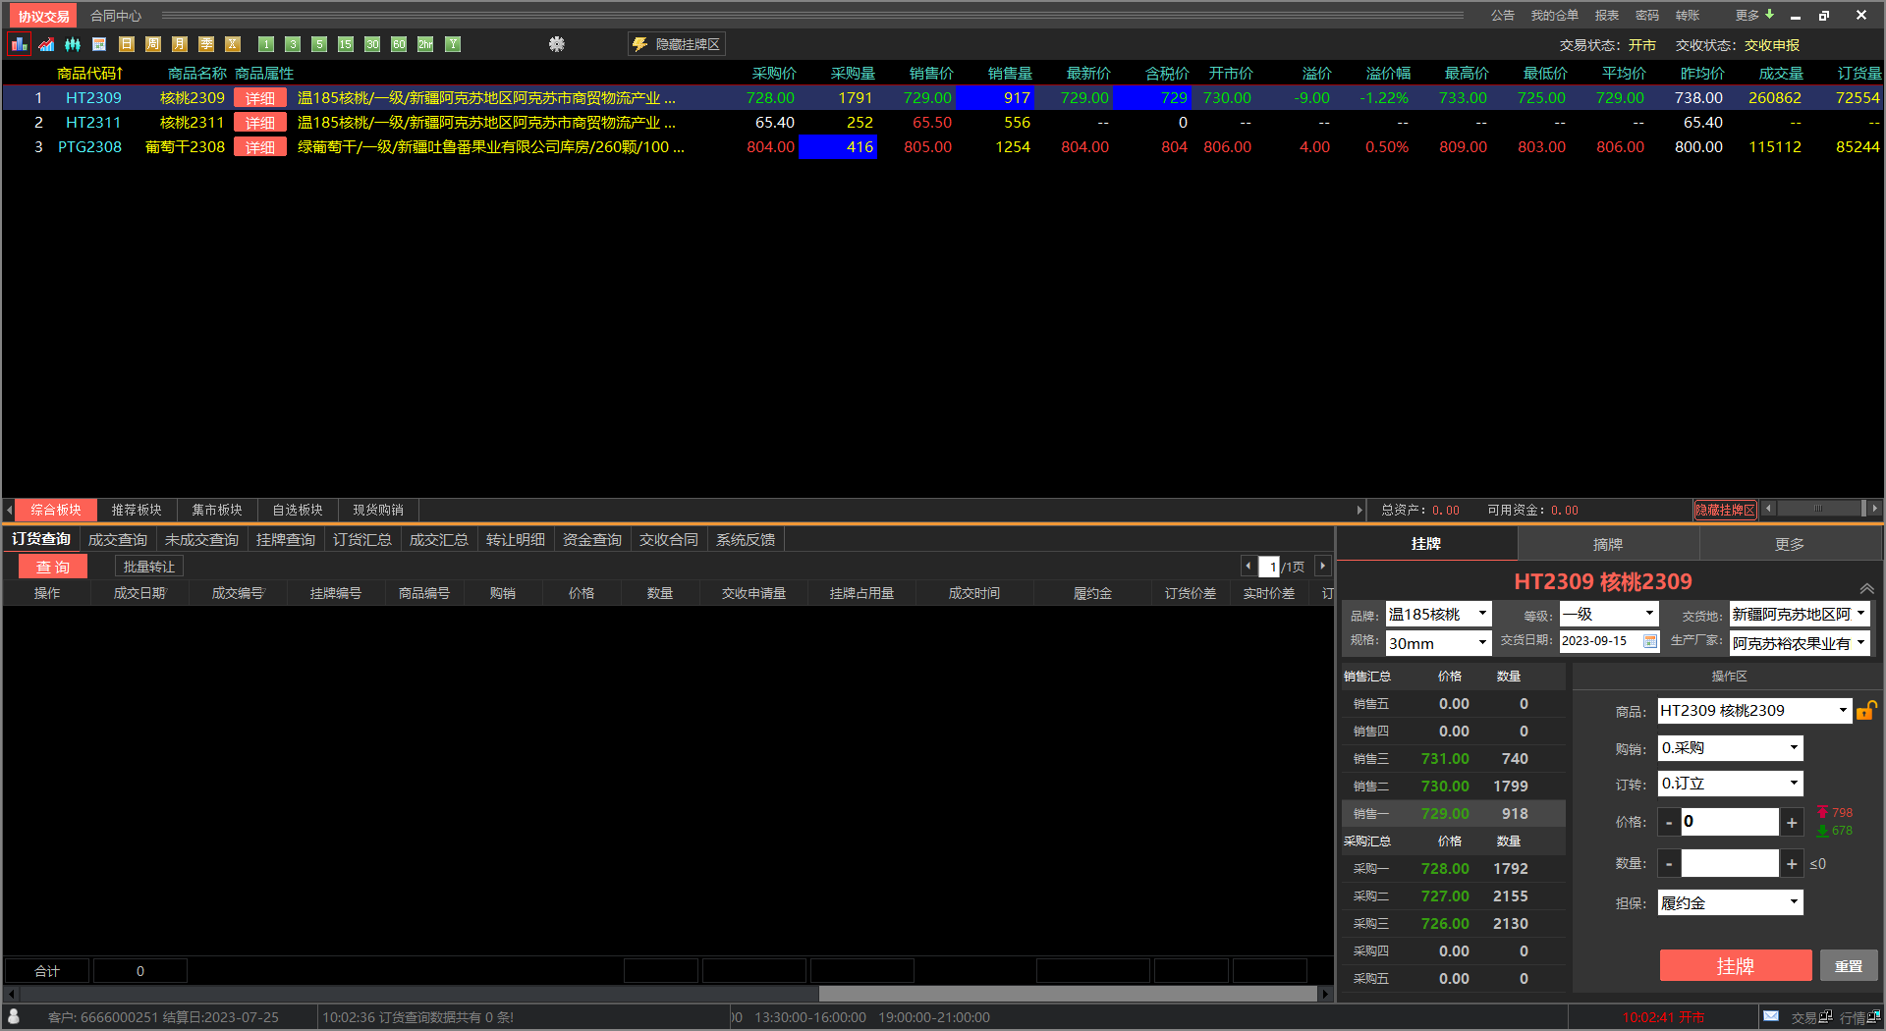This screenshot has height=1031, width=1886.
Task: Switch to candlestick chart icon
Action: tap(73, 44)
